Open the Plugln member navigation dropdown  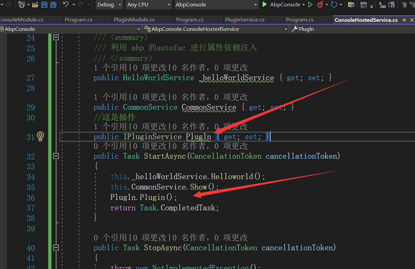[352, 29]
